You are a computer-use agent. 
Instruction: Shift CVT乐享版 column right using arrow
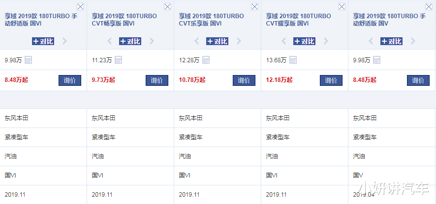(239, 41)
